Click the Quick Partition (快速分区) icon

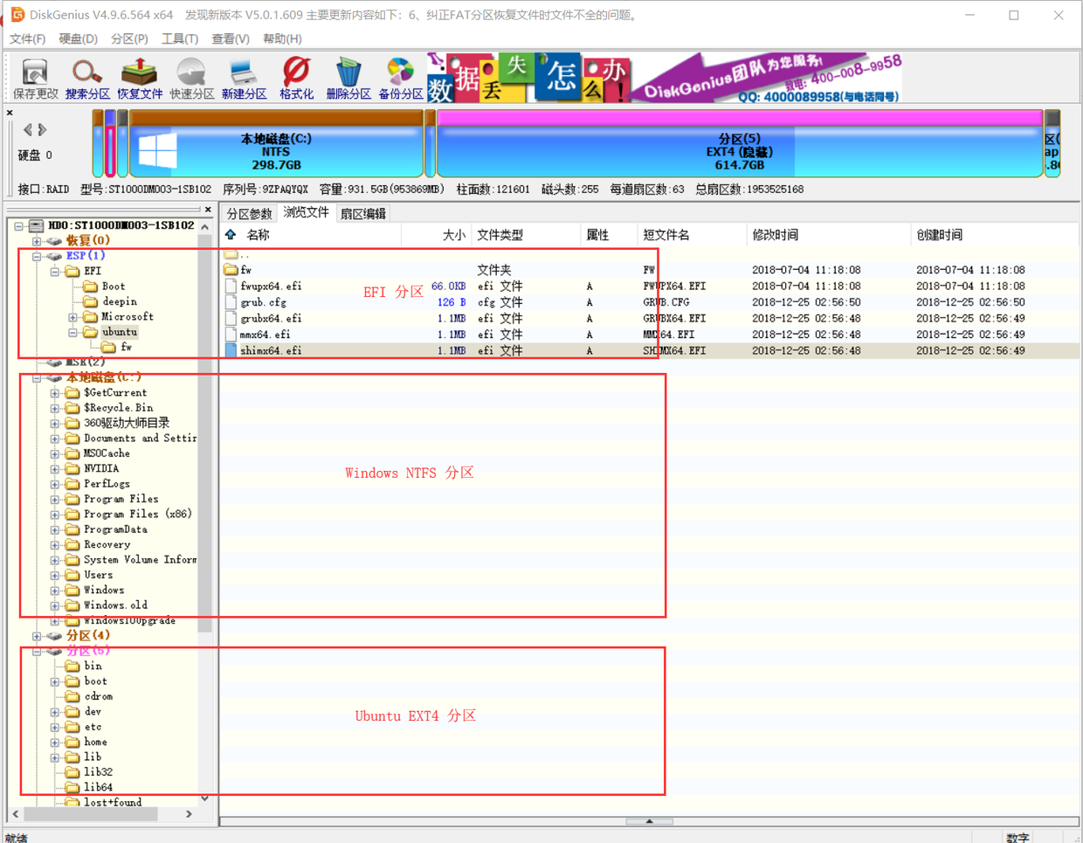tap(192, 79)
